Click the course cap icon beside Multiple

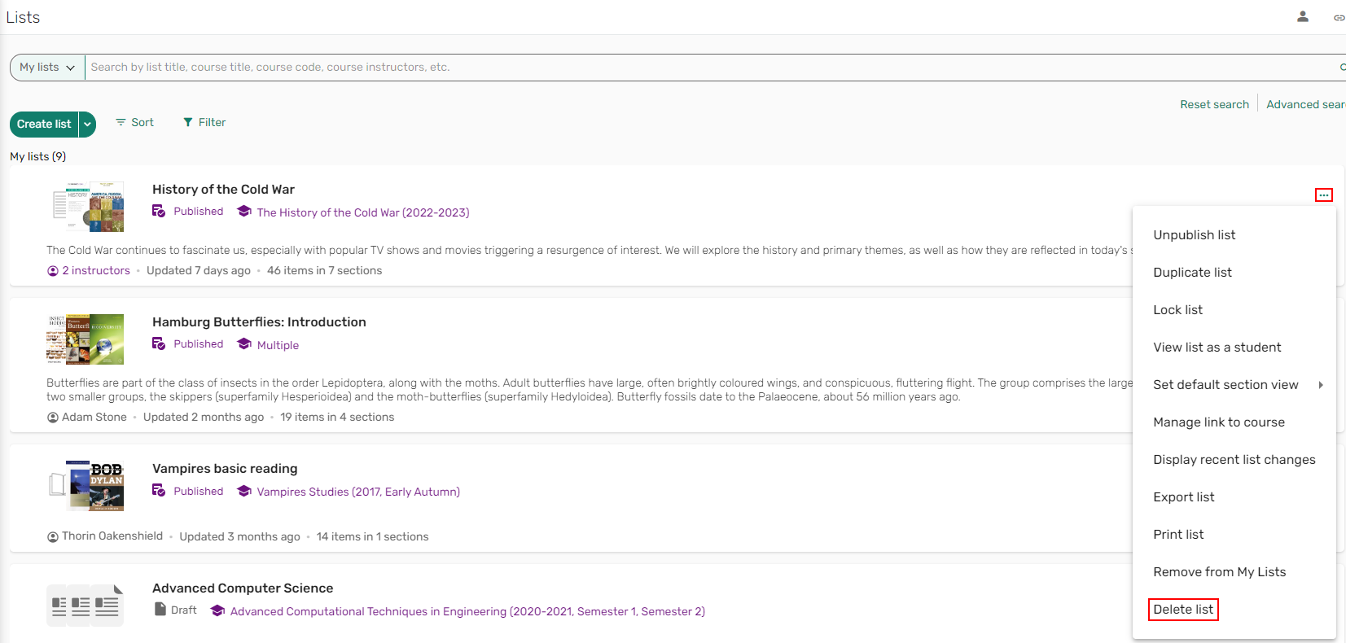(243, 344)
